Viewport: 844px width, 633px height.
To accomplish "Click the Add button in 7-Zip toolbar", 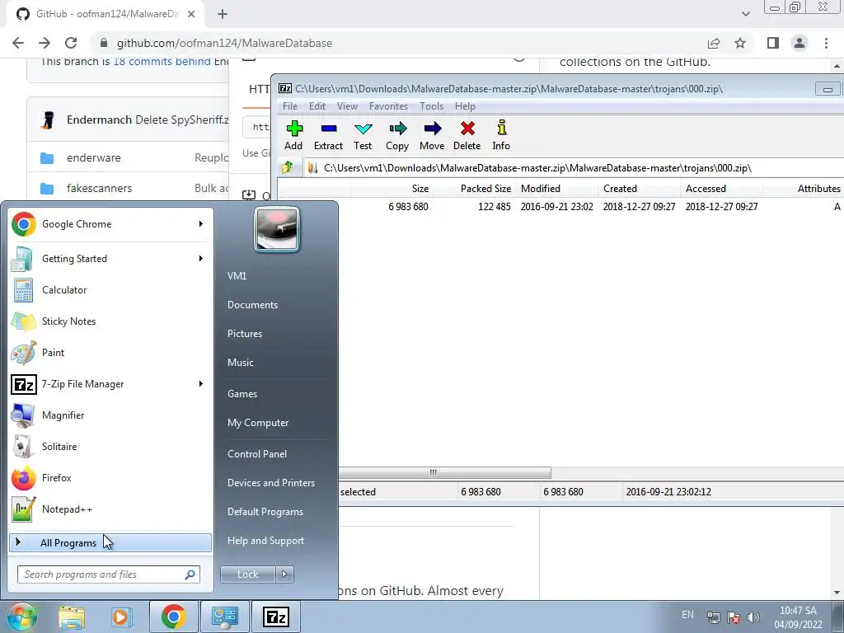I will click(x=294, y=135).
